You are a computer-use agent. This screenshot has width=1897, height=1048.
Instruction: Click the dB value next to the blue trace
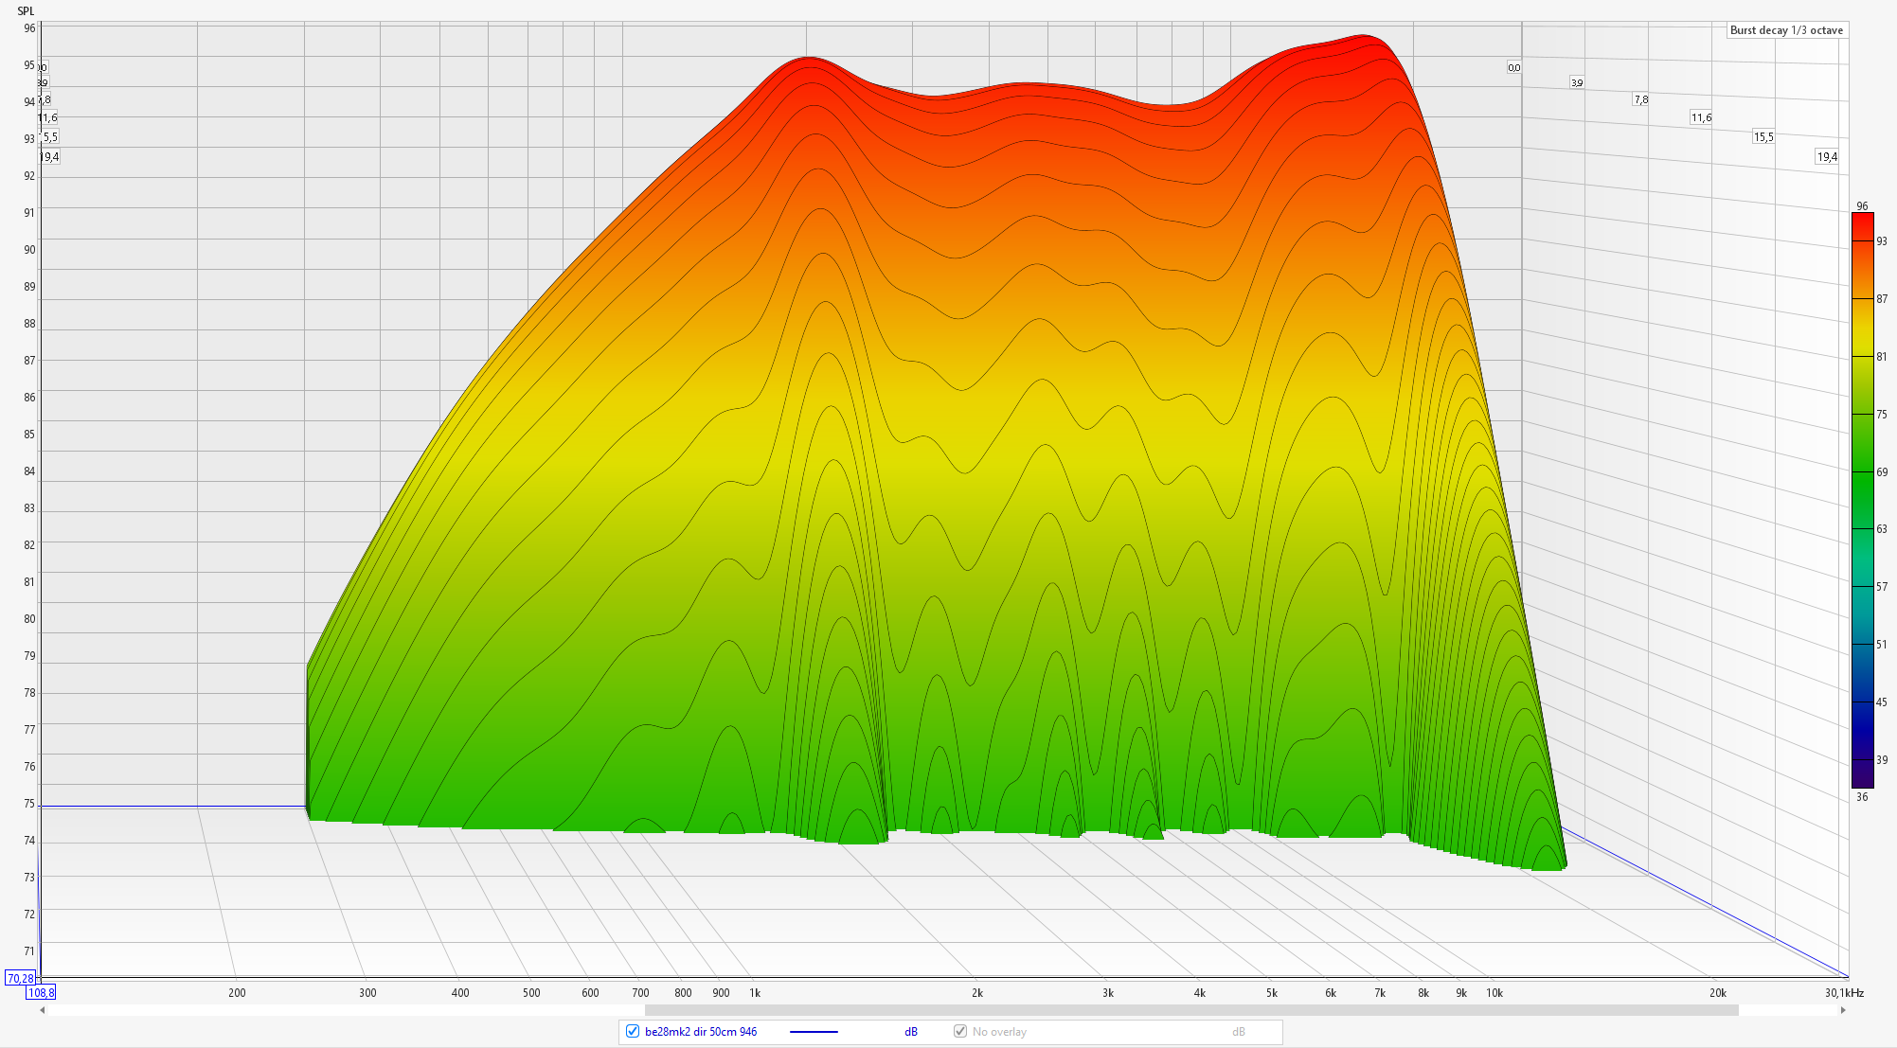coord(911,1032)
